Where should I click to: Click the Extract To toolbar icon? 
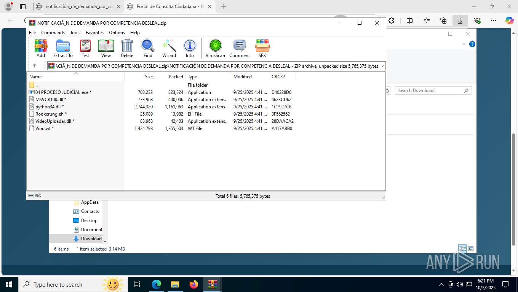pos(63,49)
